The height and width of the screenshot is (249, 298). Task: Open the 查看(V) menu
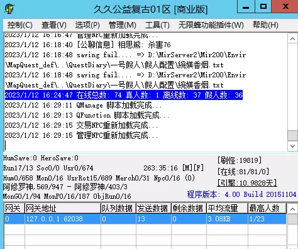coord(54,25)
